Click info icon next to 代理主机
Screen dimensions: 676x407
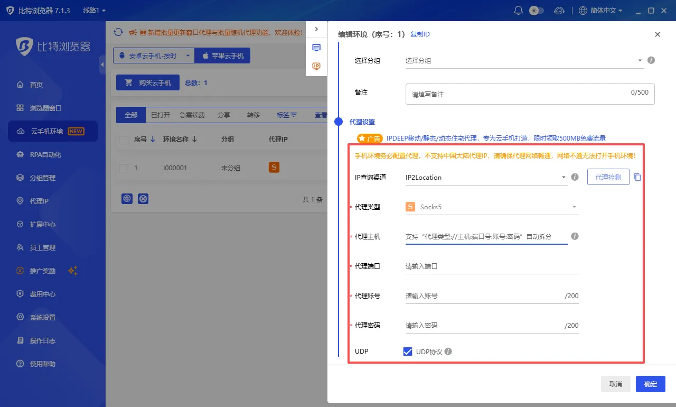575,236
